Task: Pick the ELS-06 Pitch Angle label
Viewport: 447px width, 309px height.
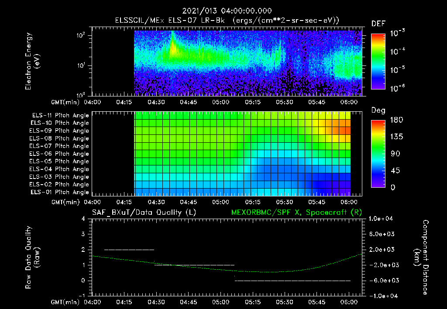Action: coord(59,154)
